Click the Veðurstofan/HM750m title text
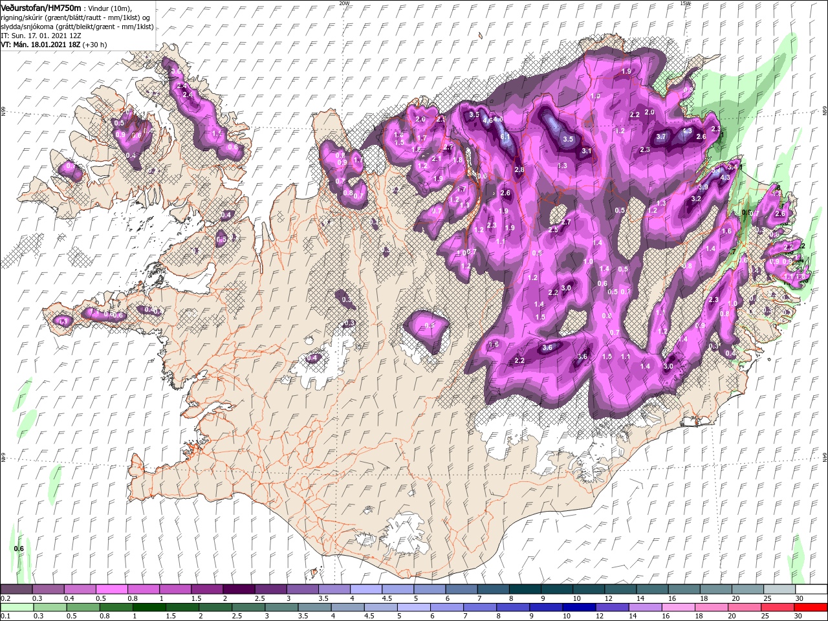Viewport: 828px width, 621px height. click(x=41, y=7)
